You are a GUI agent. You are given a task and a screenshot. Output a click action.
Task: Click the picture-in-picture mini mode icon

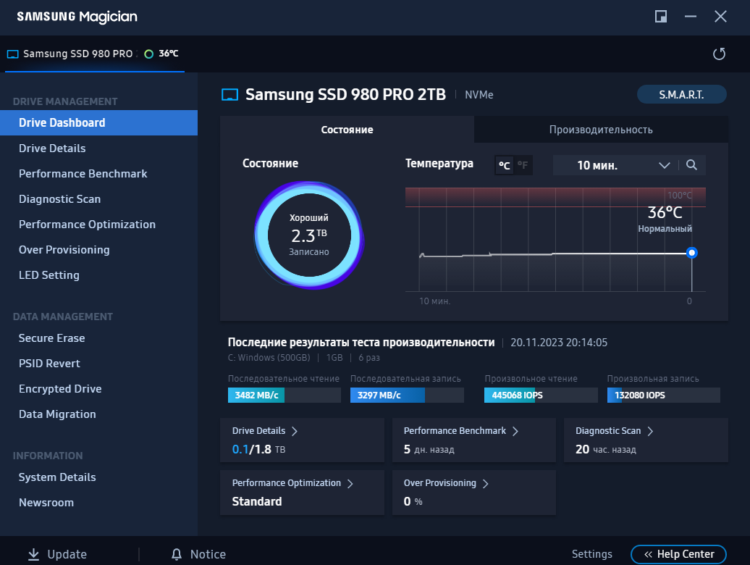pyautogui.click(x=660, y=16)
